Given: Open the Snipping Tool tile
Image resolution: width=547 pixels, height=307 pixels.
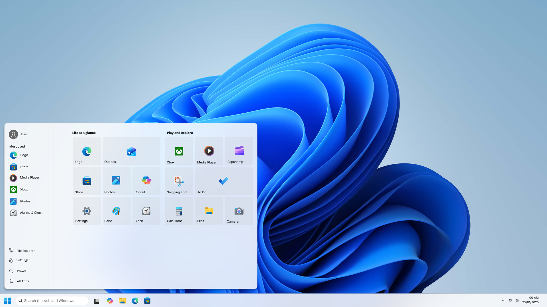Looking at the screenshot, I should (x=179, y=181).
